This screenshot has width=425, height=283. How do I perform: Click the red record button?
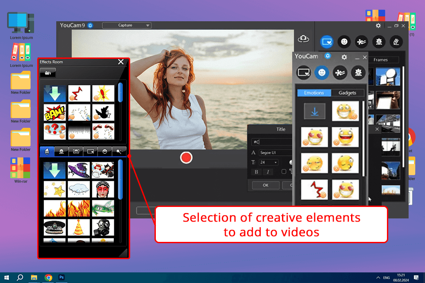186,157
